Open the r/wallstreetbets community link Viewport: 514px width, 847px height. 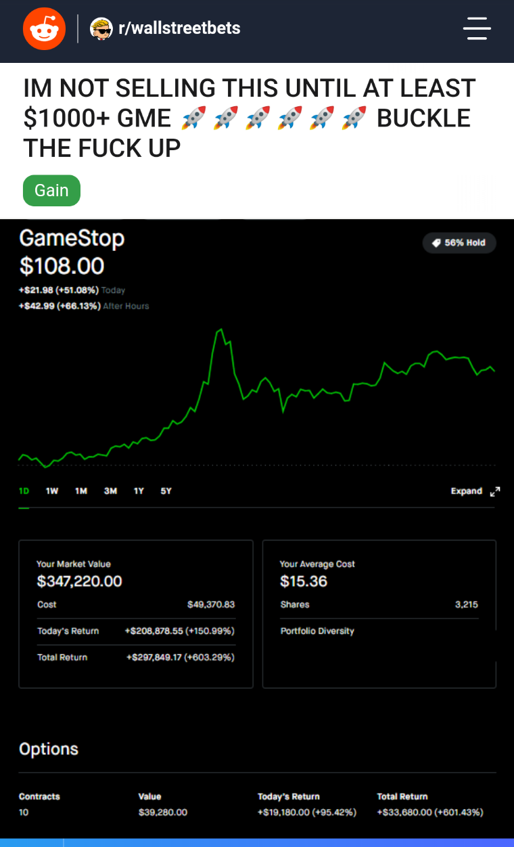tap(179, 28)
